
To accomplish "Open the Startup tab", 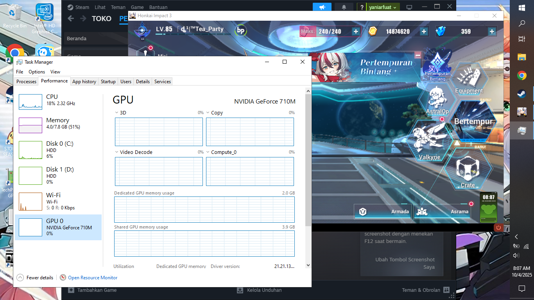I will coord(108,82).
